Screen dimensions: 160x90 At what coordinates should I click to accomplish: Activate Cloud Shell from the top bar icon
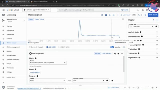point(138,10)
